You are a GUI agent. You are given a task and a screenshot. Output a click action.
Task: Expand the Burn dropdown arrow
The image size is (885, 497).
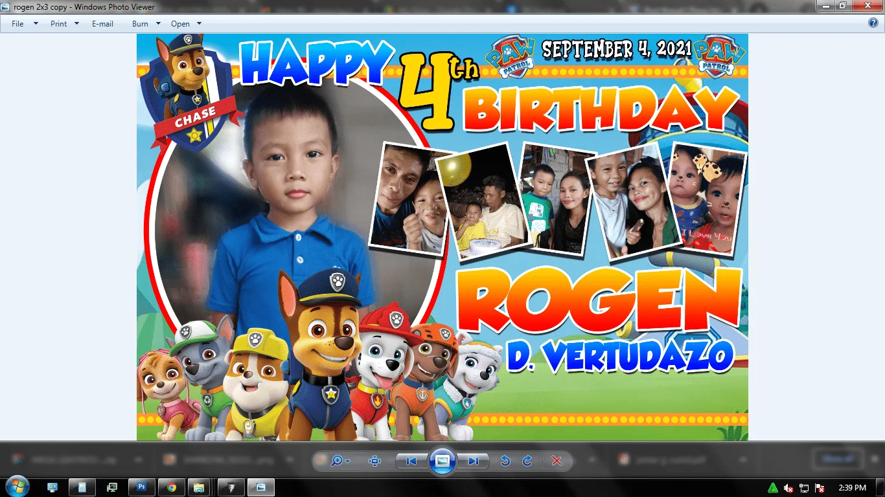pyautogui.click(x=158, y=23)
